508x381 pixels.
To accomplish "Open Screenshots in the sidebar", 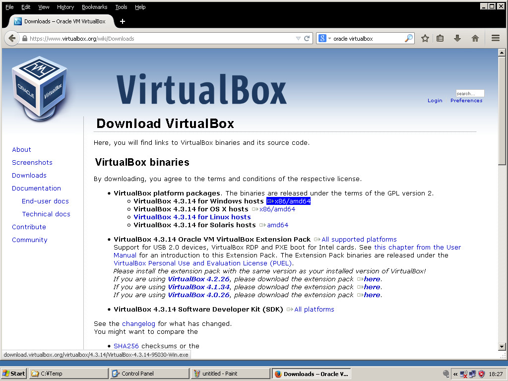I will pos(32,162).
